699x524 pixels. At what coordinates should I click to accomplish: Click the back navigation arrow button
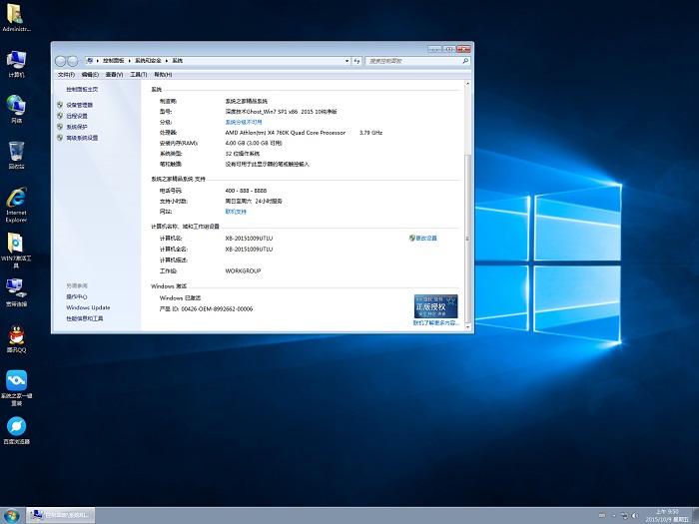point(60,61)
